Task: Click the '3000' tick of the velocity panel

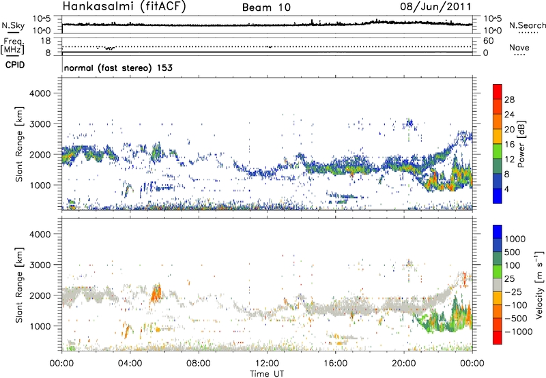Action: (x=40, y=265)
